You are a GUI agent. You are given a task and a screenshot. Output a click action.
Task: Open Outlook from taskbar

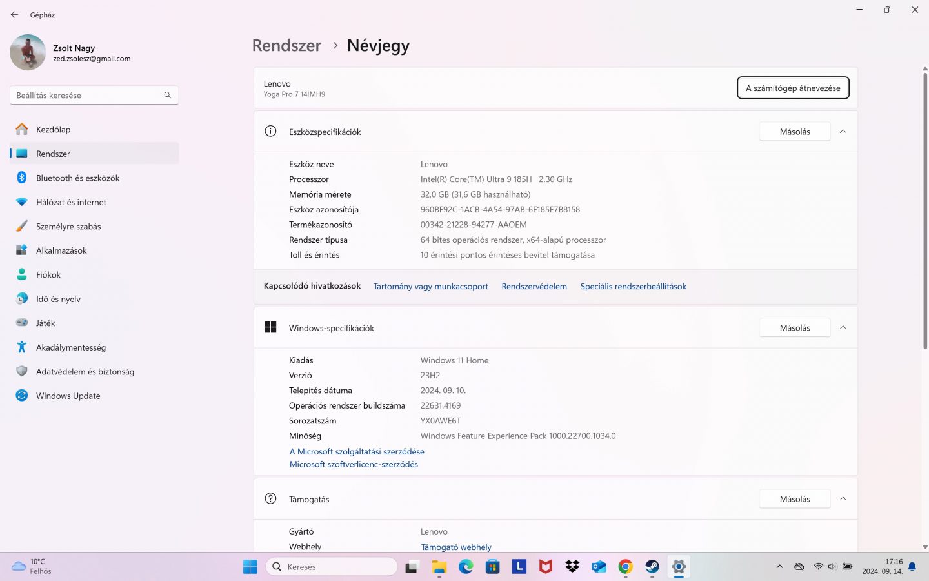click(599, 567)
